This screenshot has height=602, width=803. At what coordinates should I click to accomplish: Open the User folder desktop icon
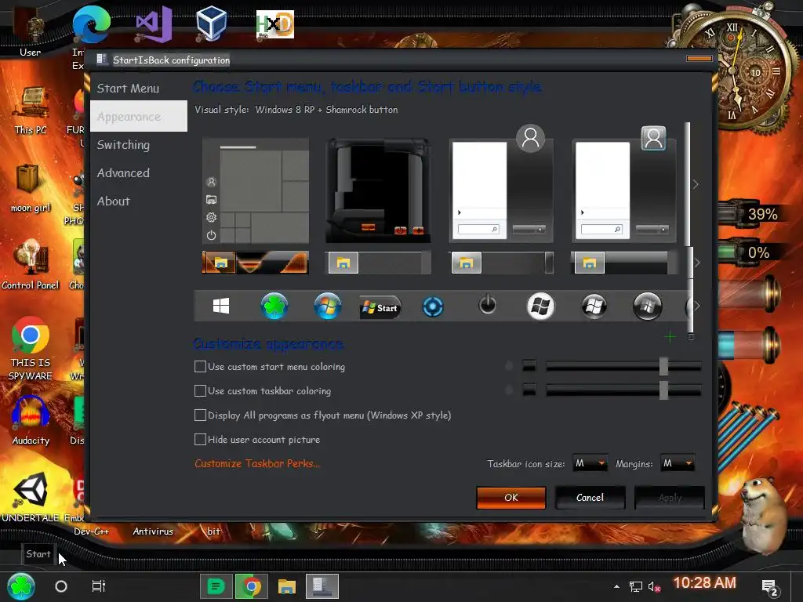[30, 31]
